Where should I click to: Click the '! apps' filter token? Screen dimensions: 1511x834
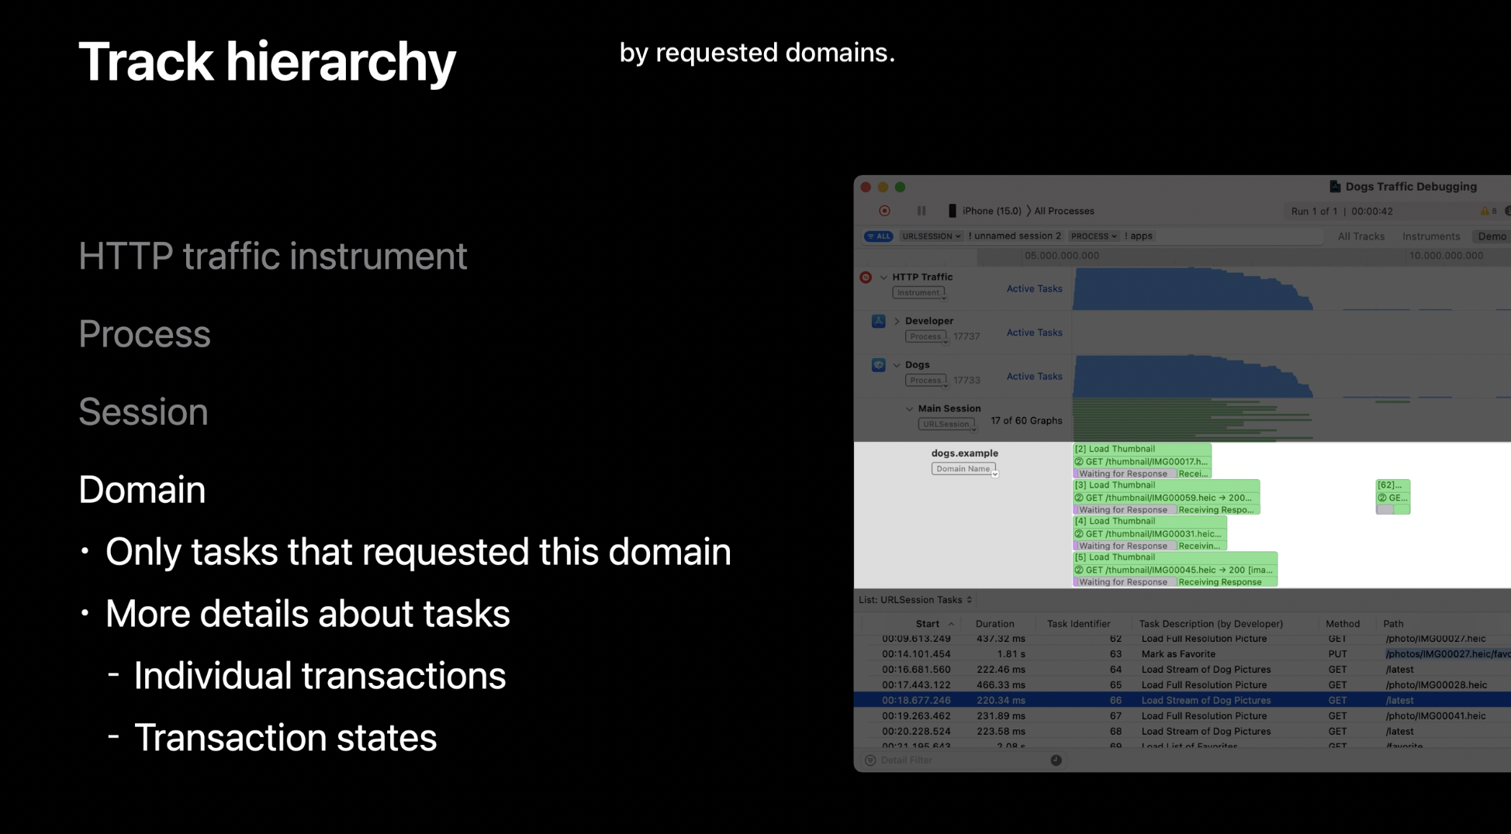click(1139, 236)
